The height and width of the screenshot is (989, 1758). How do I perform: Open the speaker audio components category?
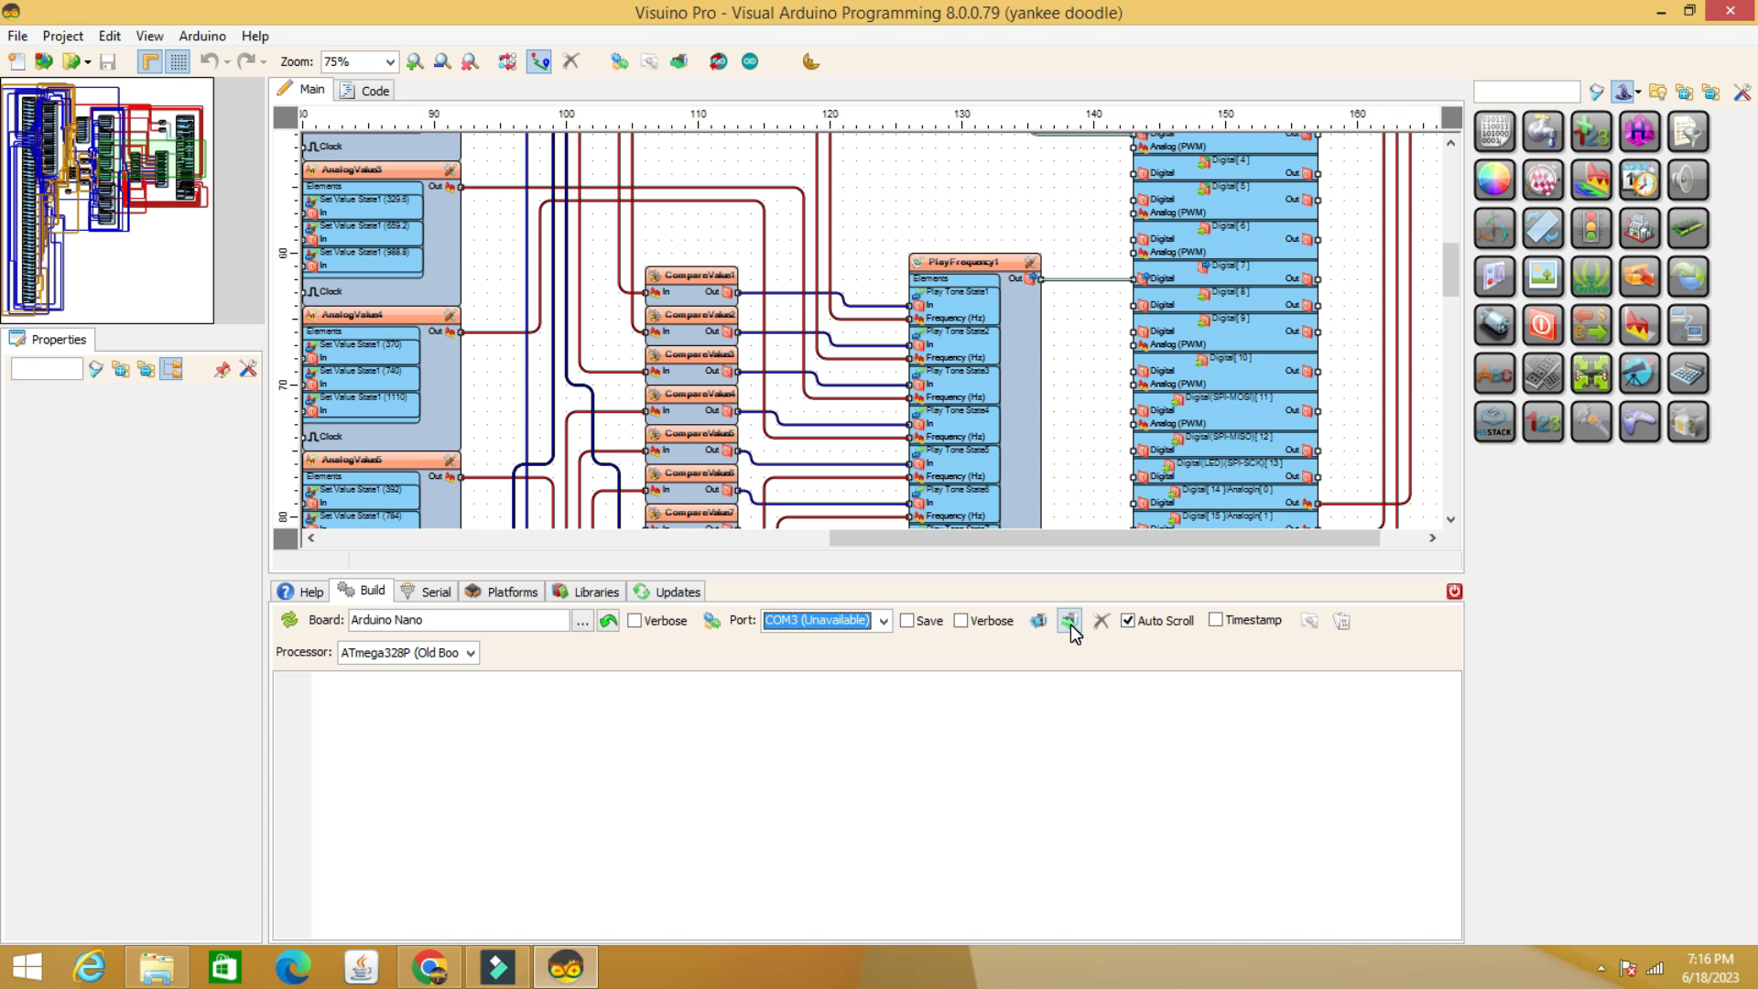1687,179
